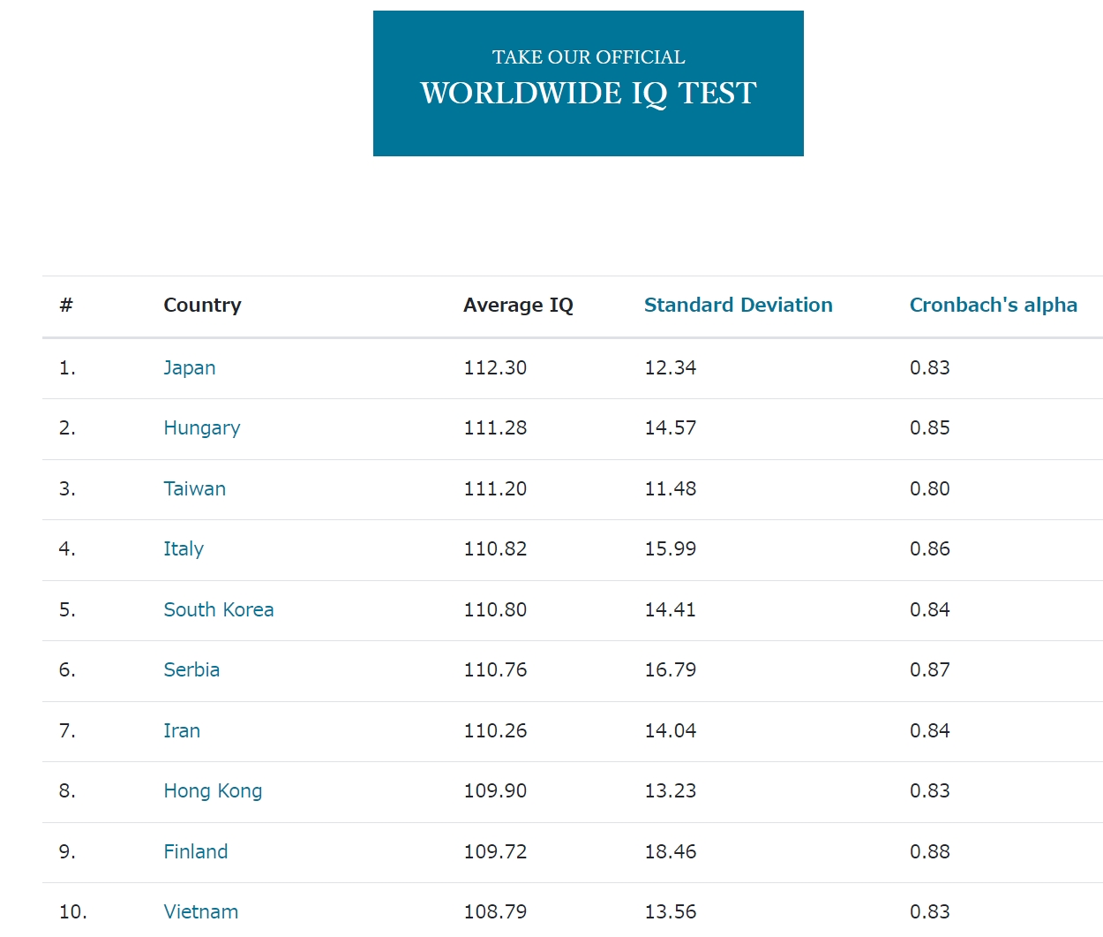Click the Average IQ column header
Image resolution: width=1103 pixels, height=937 pixels.
tap(518, 305)
